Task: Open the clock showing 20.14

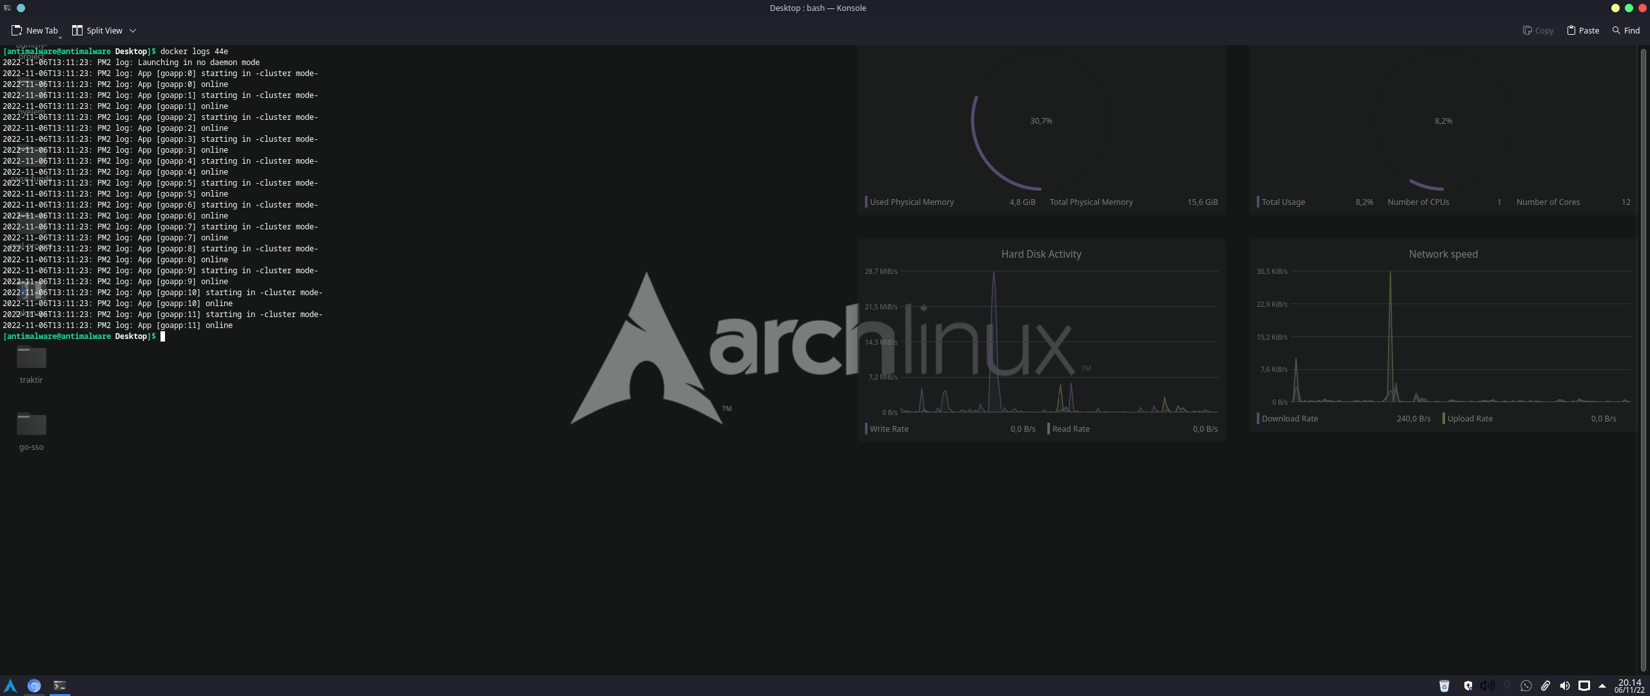Action: tap(1629, 686)
